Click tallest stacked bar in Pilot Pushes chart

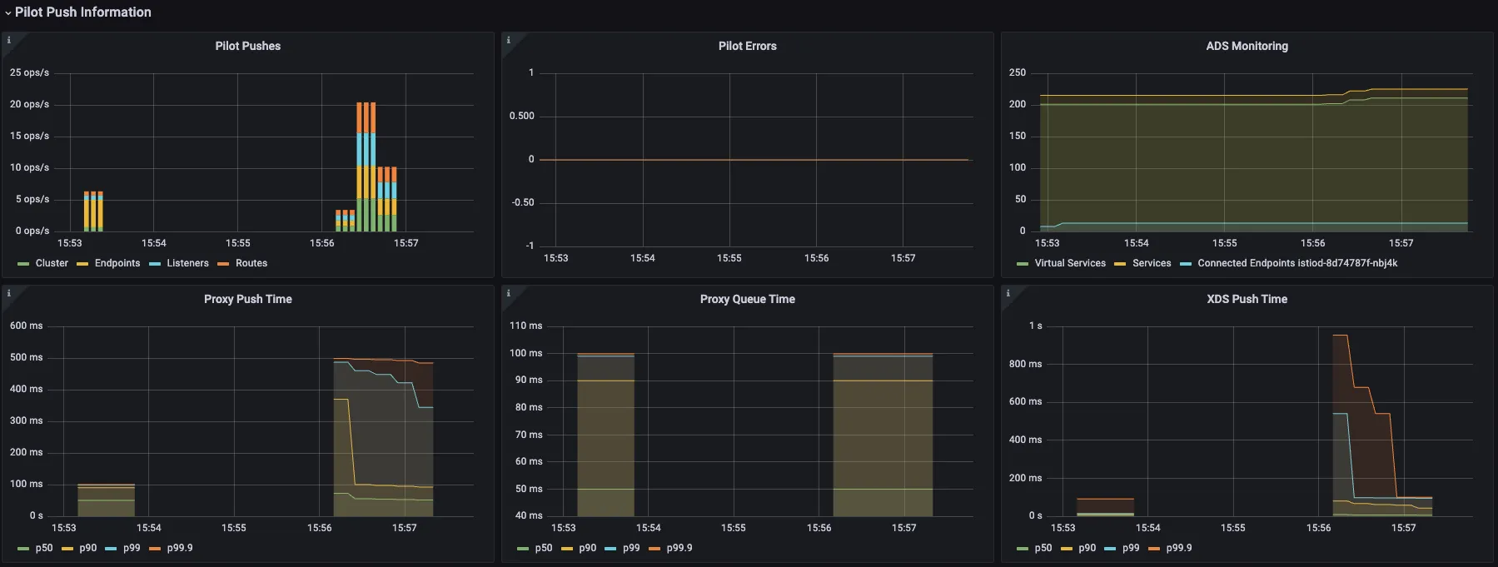(x=366, y=167)
